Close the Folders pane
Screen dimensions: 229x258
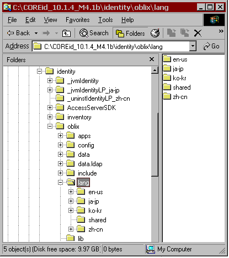pyautogui.click(x=152, y=59)
